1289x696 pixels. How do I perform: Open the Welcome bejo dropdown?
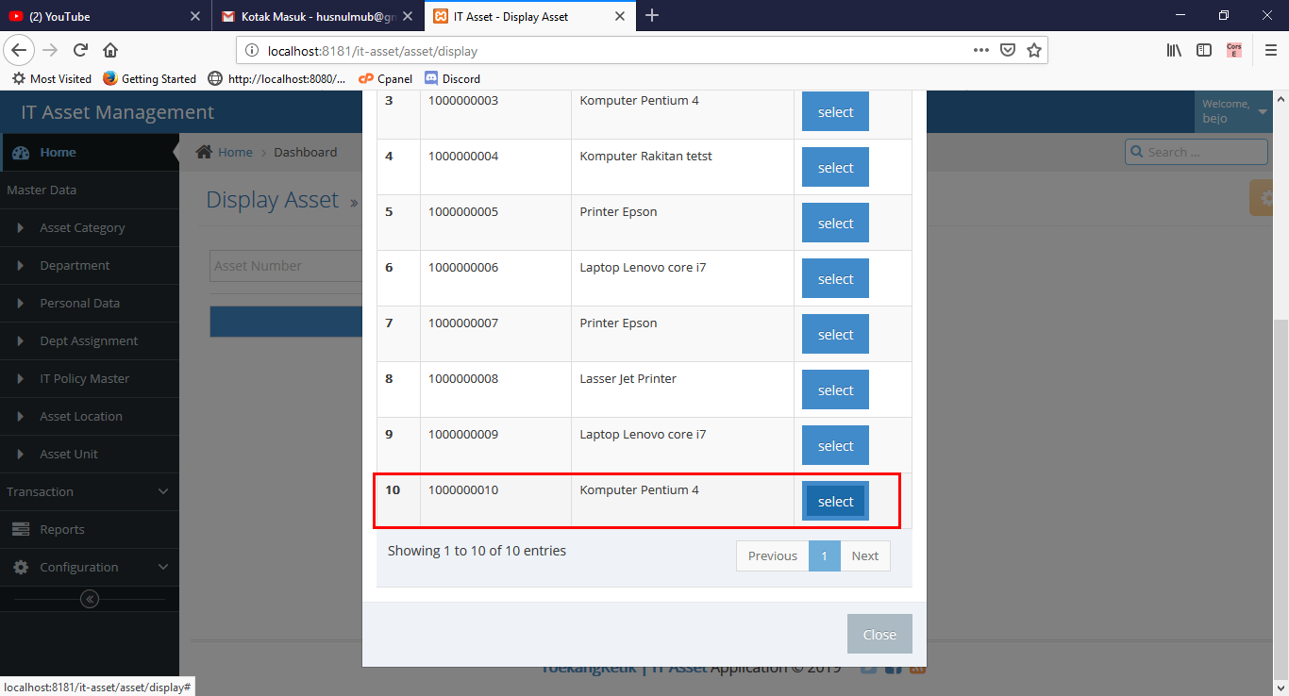[1233, 110]
